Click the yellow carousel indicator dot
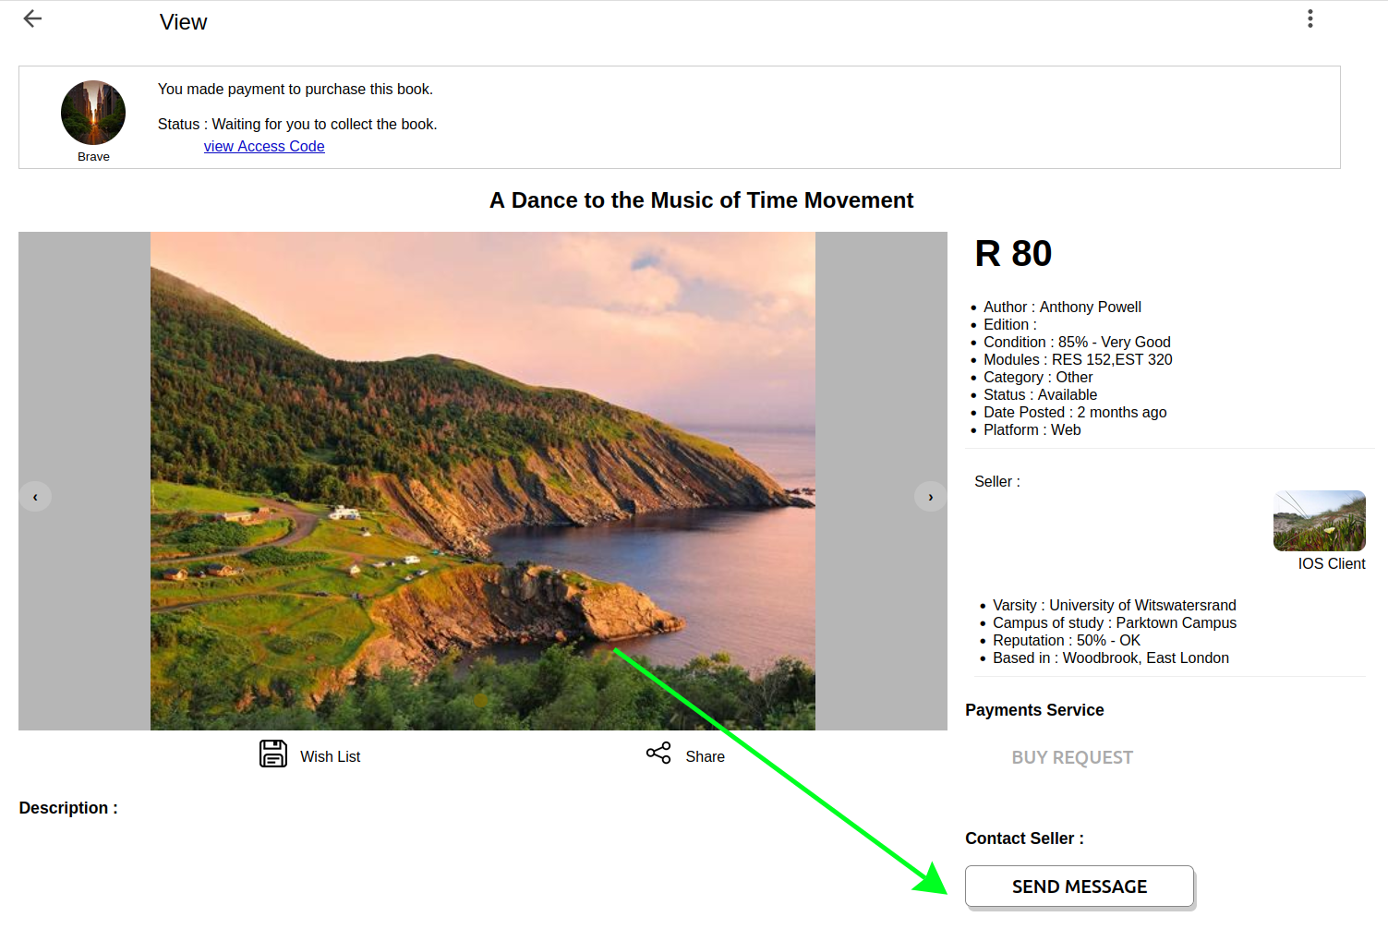 point(481,701)
